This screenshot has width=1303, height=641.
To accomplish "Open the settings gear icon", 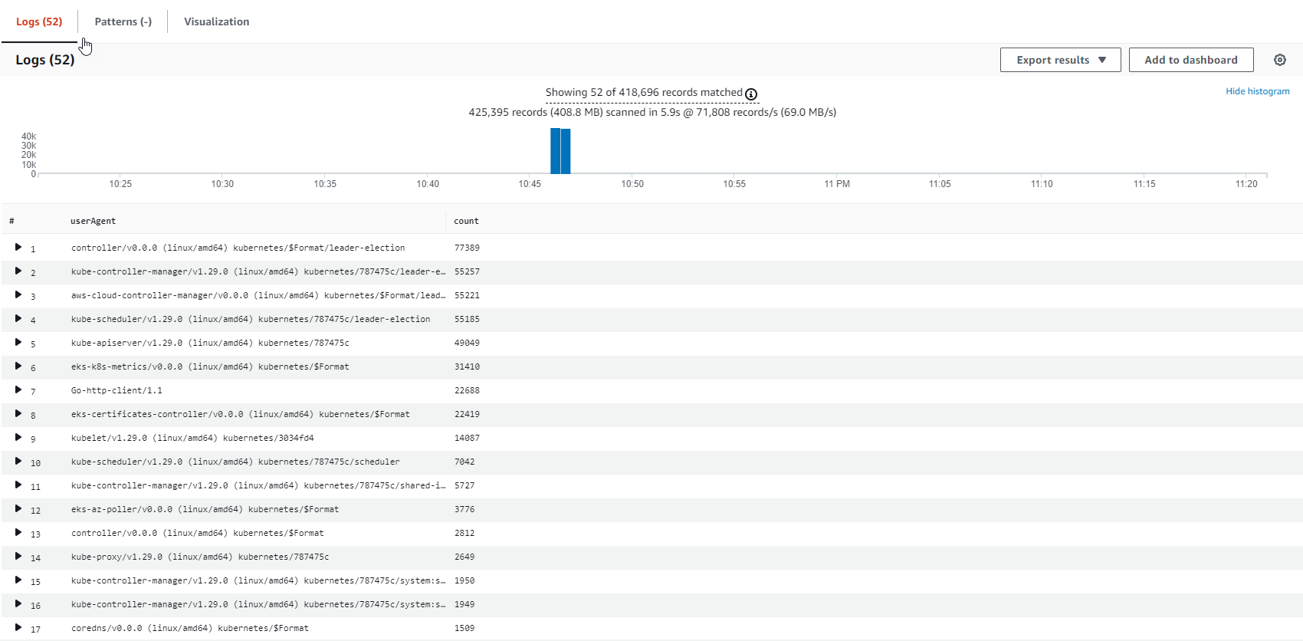I will click(1279, 60).
